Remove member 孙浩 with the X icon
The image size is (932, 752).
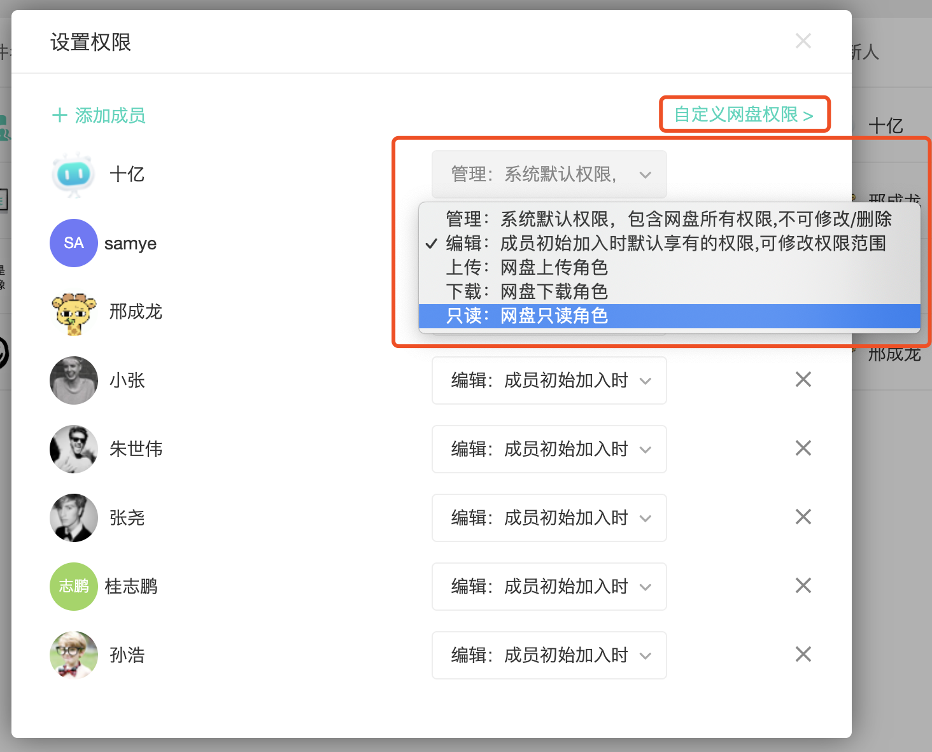[803, 655]
